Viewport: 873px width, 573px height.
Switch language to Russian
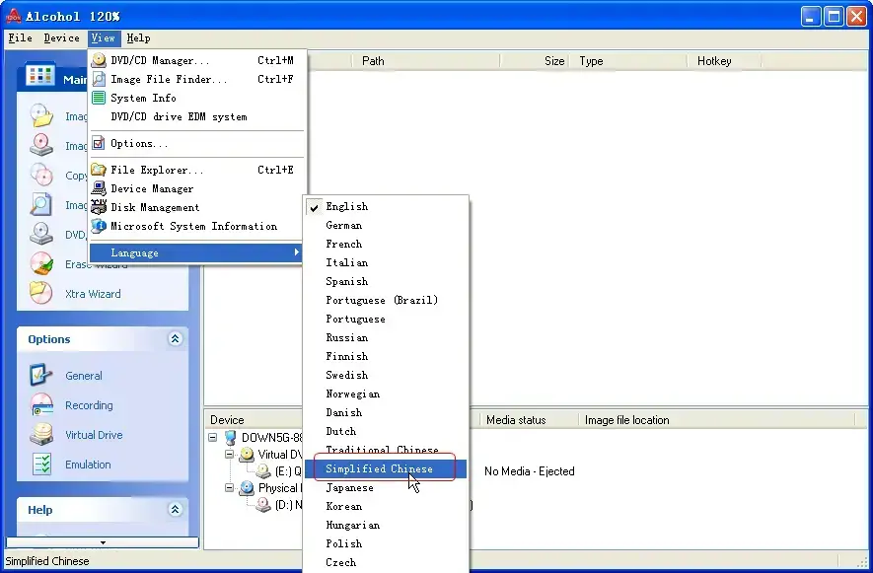(x=386, y=337)
